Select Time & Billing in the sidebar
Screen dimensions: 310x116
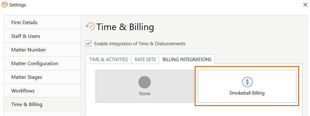click(42, 104)
